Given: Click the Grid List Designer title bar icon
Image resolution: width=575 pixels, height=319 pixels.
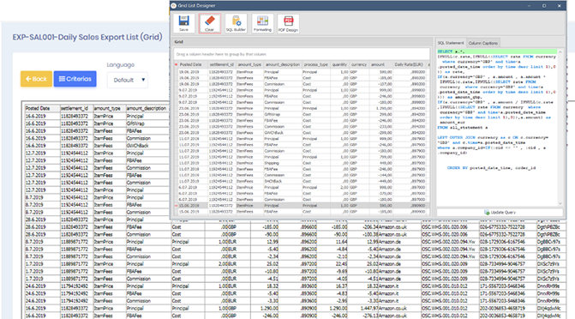Looking at the screenshot, I should point(174,5).
